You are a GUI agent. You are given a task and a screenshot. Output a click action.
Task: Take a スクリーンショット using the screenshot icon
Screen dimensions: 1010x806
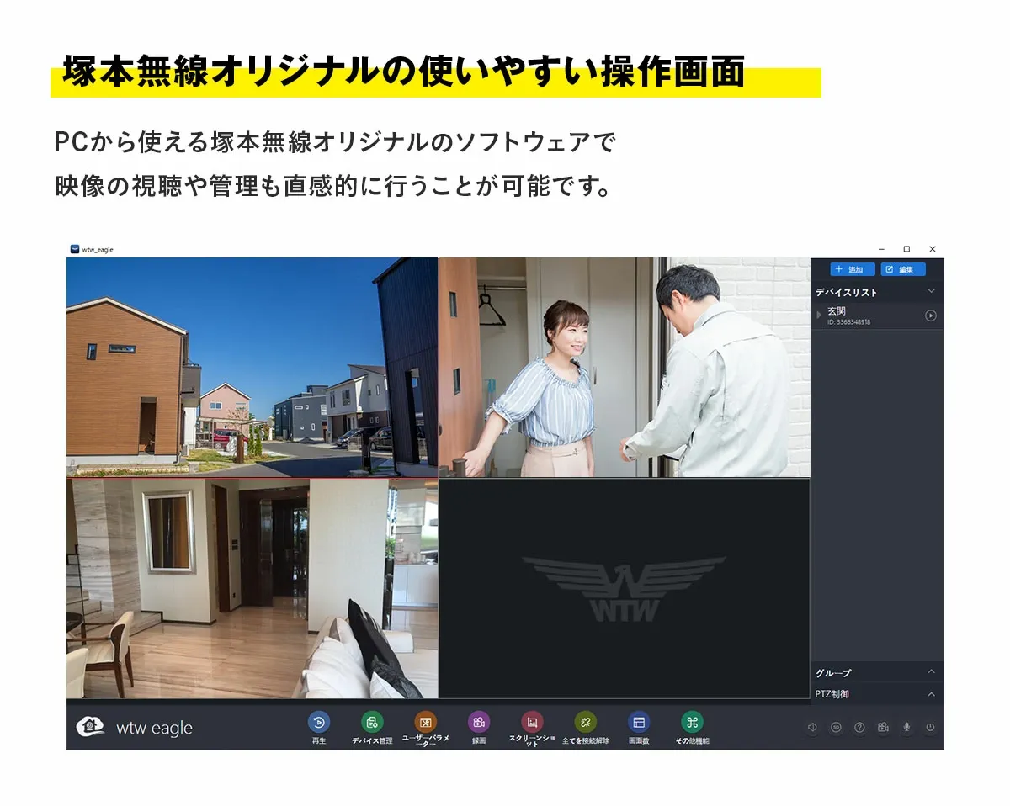pyautogui.click(x=532, y=720)
